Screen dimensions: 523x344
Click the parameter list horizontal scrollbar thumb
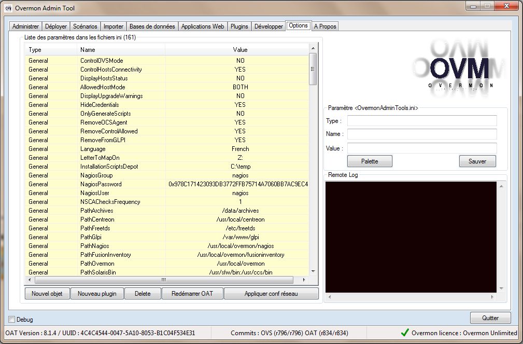tap(163, 280)
